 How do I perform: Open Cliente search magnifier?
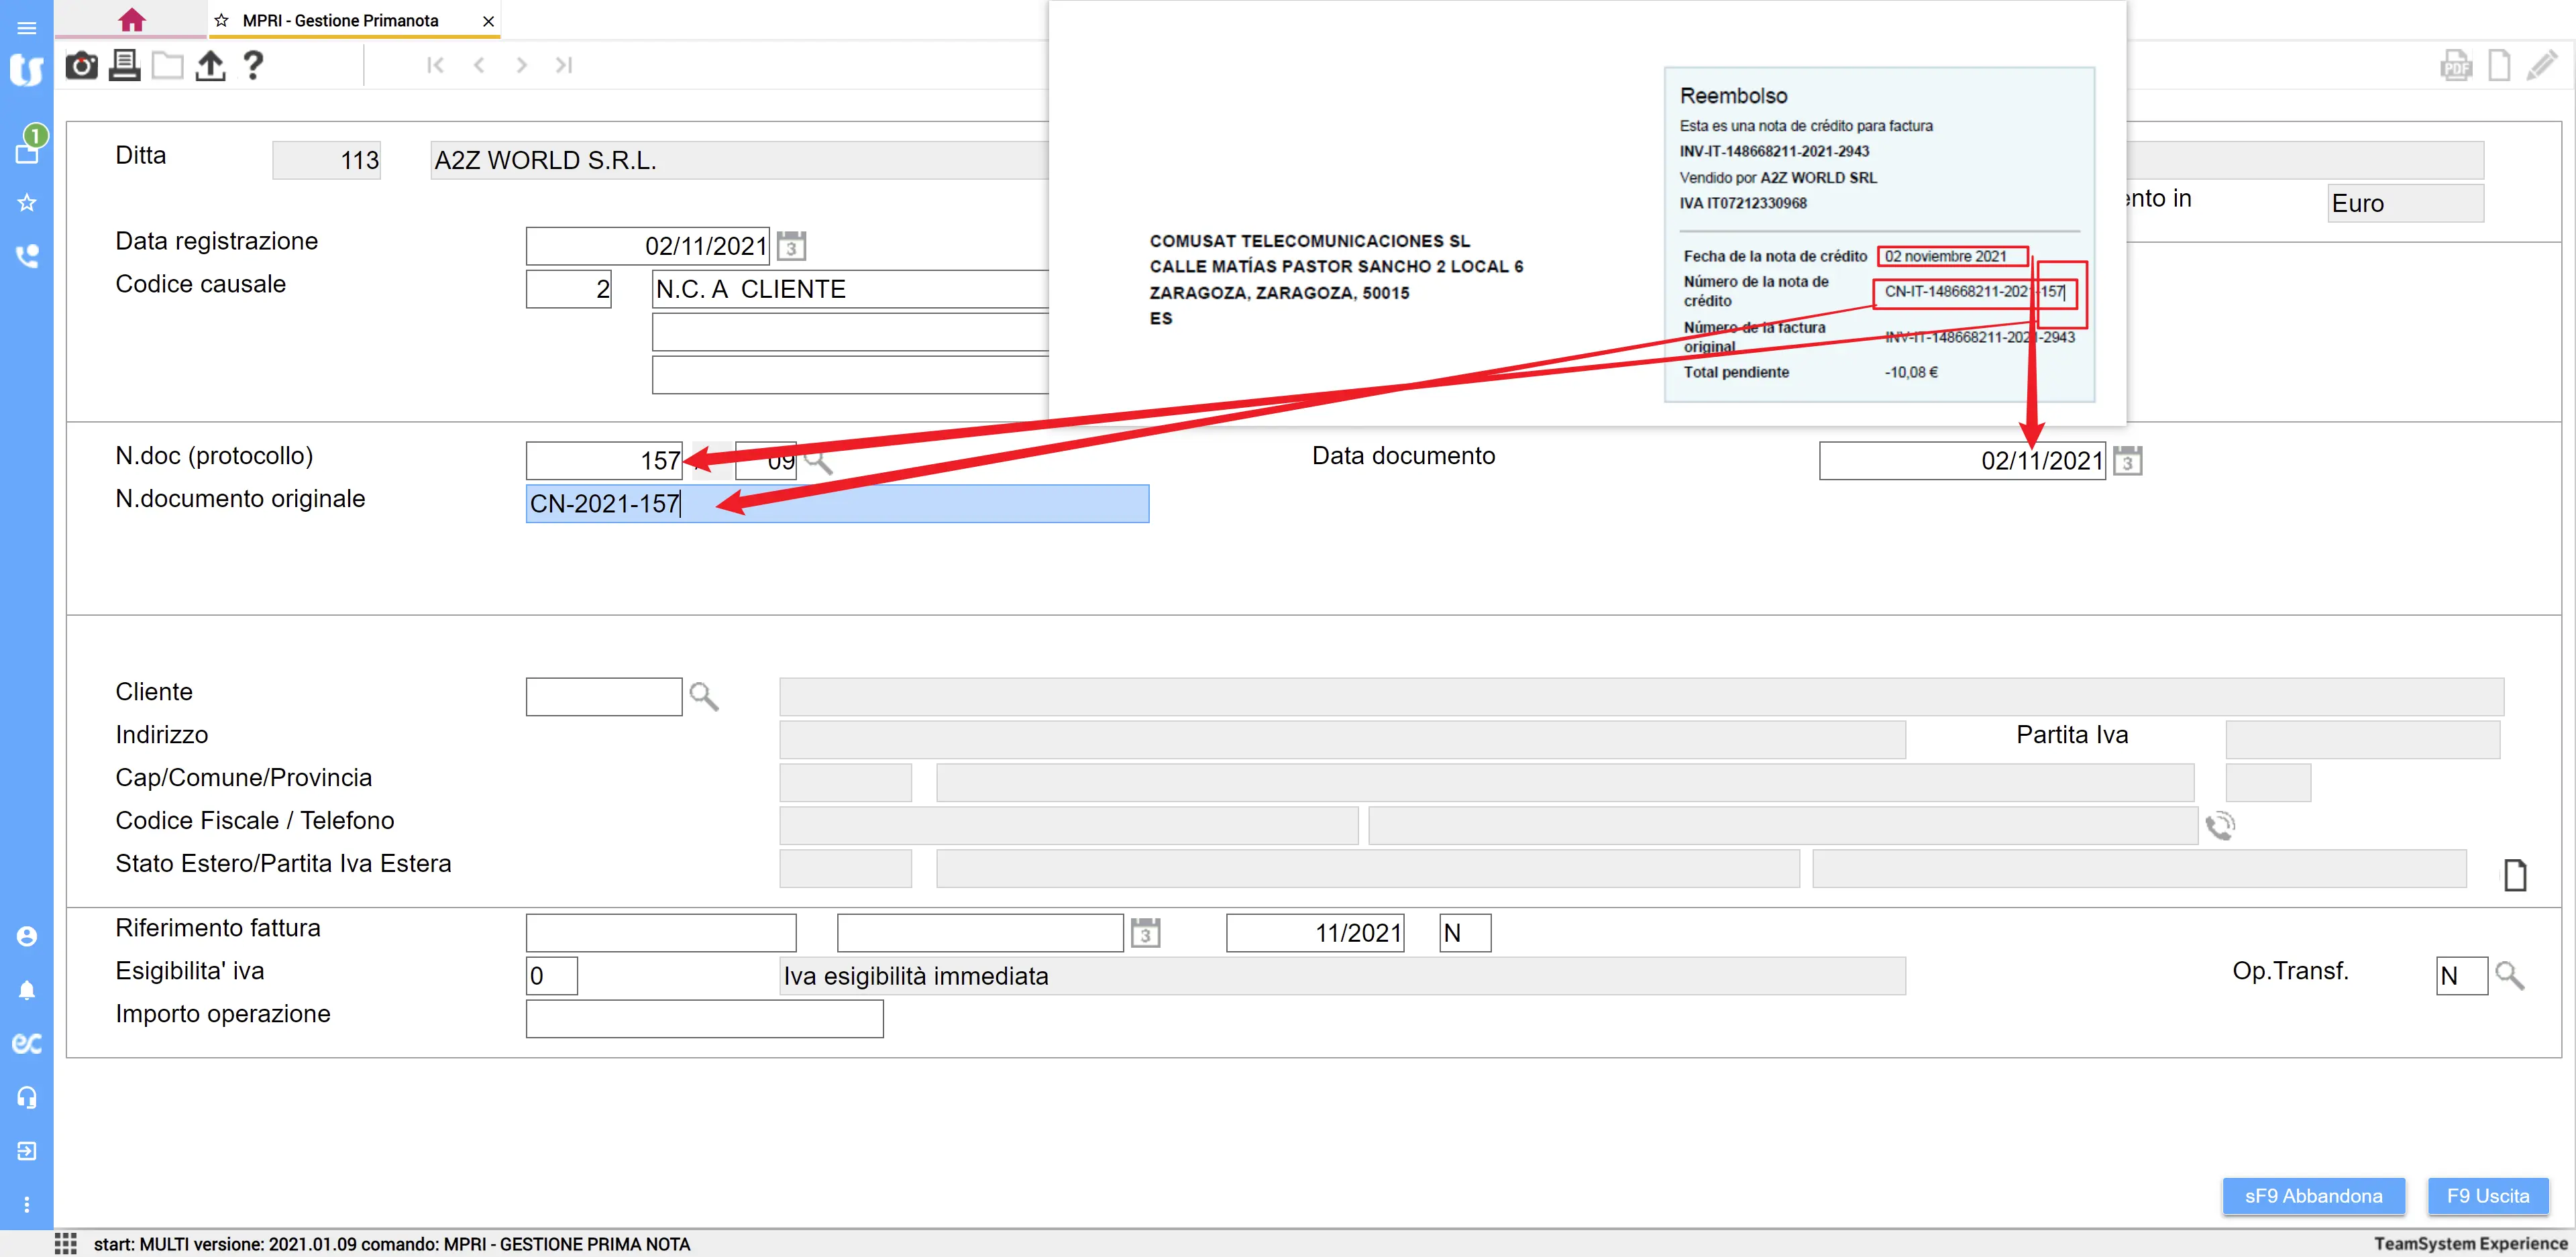704,696
